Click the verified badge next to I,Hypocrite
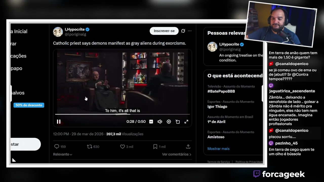Screen dimensions: 324x182 tap(87, 29)
